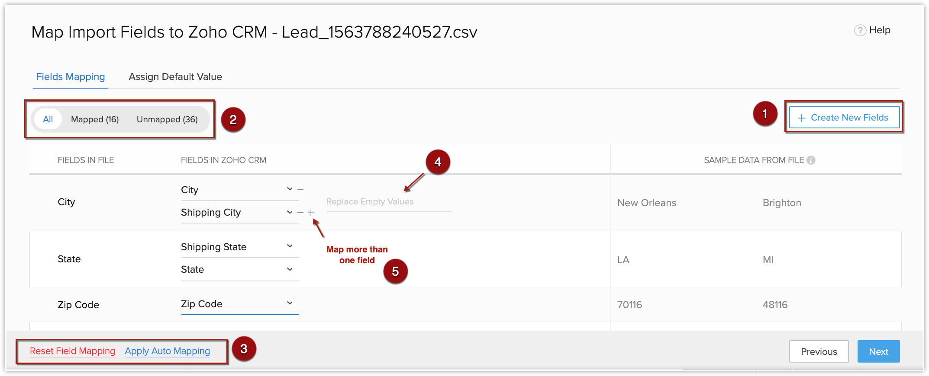Click the Reset Field Mapping link
This screenshot has height=376, width=929.
(73, 351)
